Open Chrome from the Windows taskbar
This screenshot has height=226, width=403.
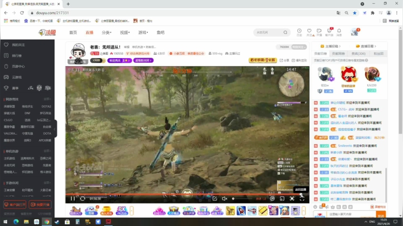[47, 222]
